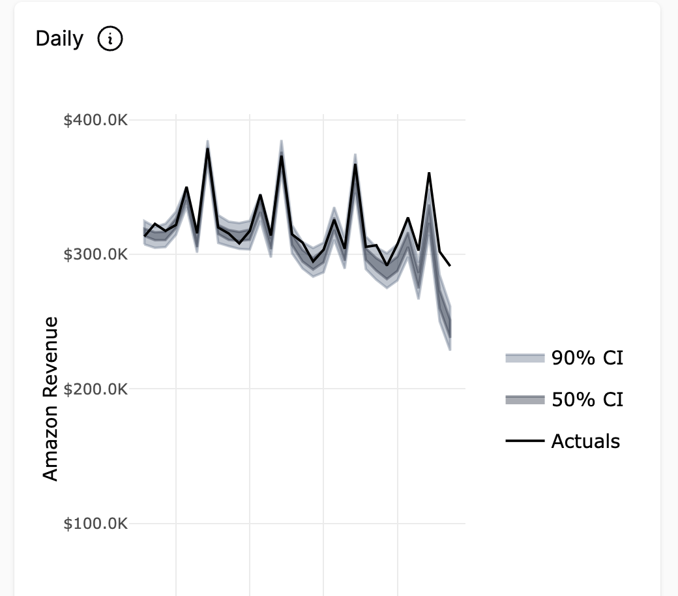Click the Daily chart heading
The image size is (678, 596).
pyautogui.click(x=59, y=39)
